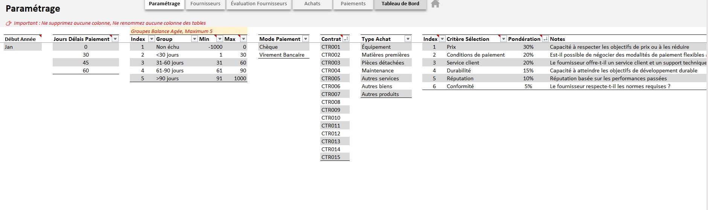The image size is (708, 210).
Task: Click the CTR008 contract cell
Action: (335, 102)
